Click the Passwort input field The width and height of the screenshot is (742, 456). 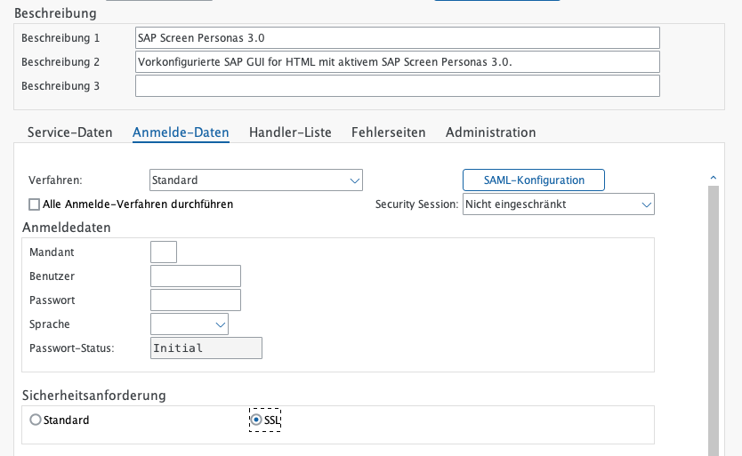pos(196,300)
